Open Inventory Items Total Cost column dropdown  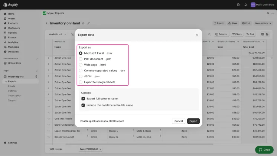(x=263, y=42)
